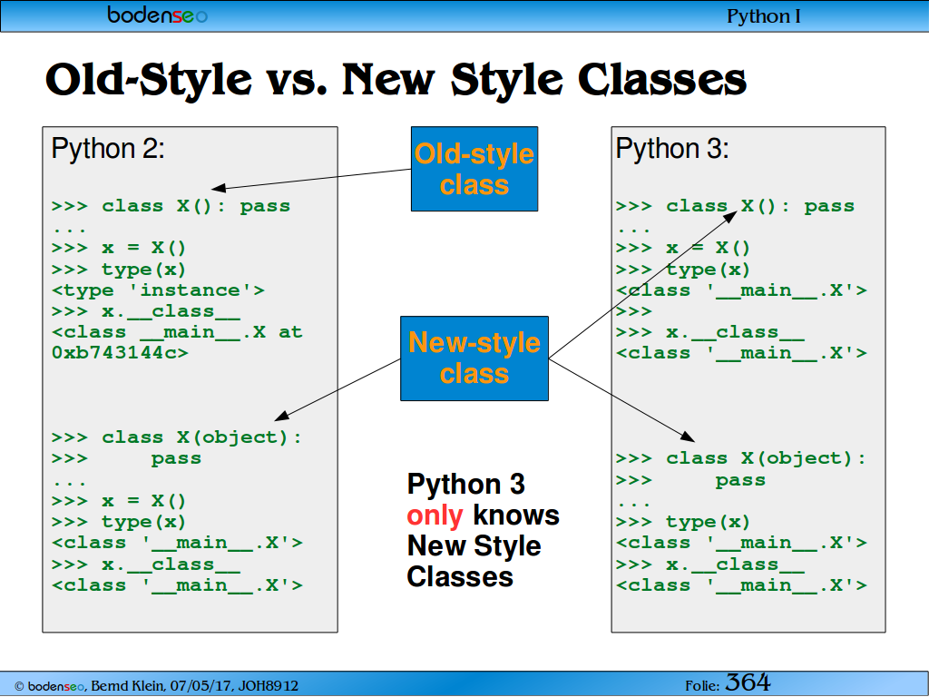Select "class X(object):" in Python 2 panel
This screenshot has height=697, width=929.
(201, 437)
